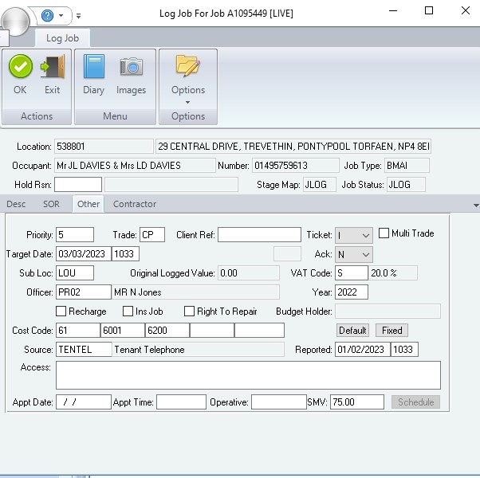Expand the Options ribbon dropdown arrow
The width and height of the screenshot is (480, 478).
coord(187,102)
